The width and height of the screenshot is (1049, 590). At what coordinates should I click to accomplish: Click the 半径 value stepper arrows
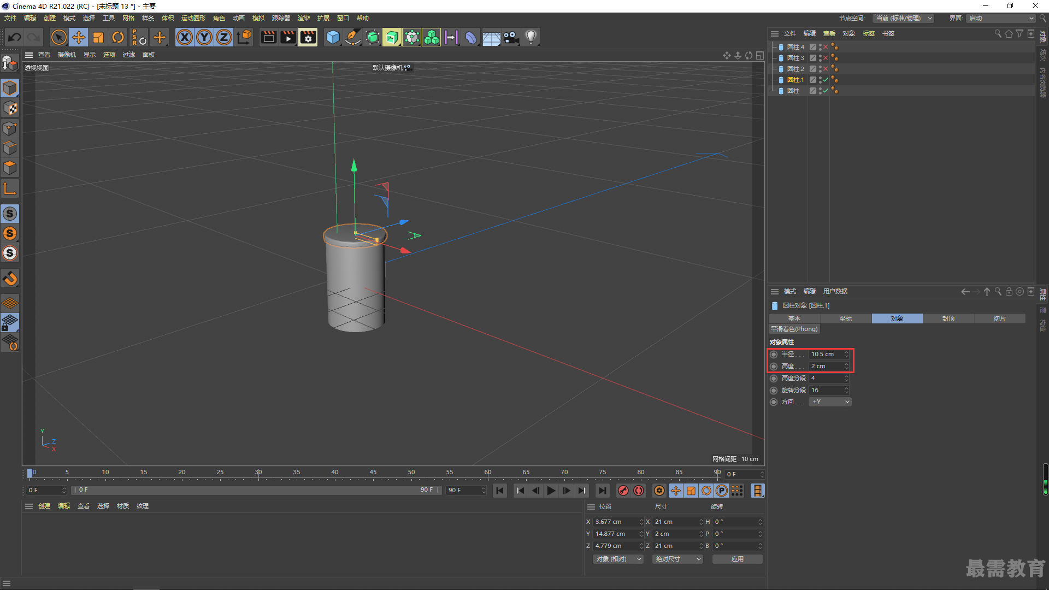tap(846, 355)
